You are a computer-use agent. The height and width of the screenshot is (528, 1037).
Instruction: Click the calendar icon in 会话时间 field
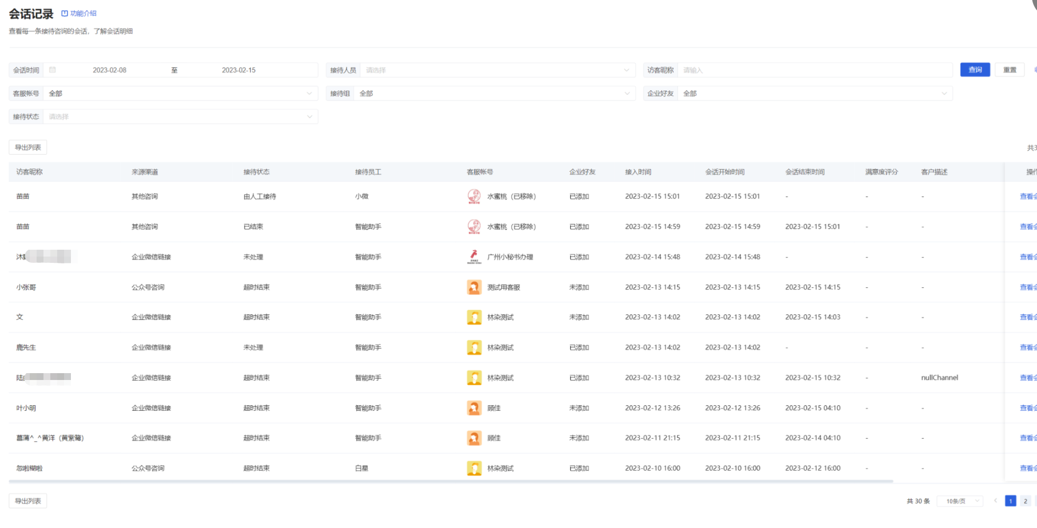pyautogui.click(x=53, y=70)
